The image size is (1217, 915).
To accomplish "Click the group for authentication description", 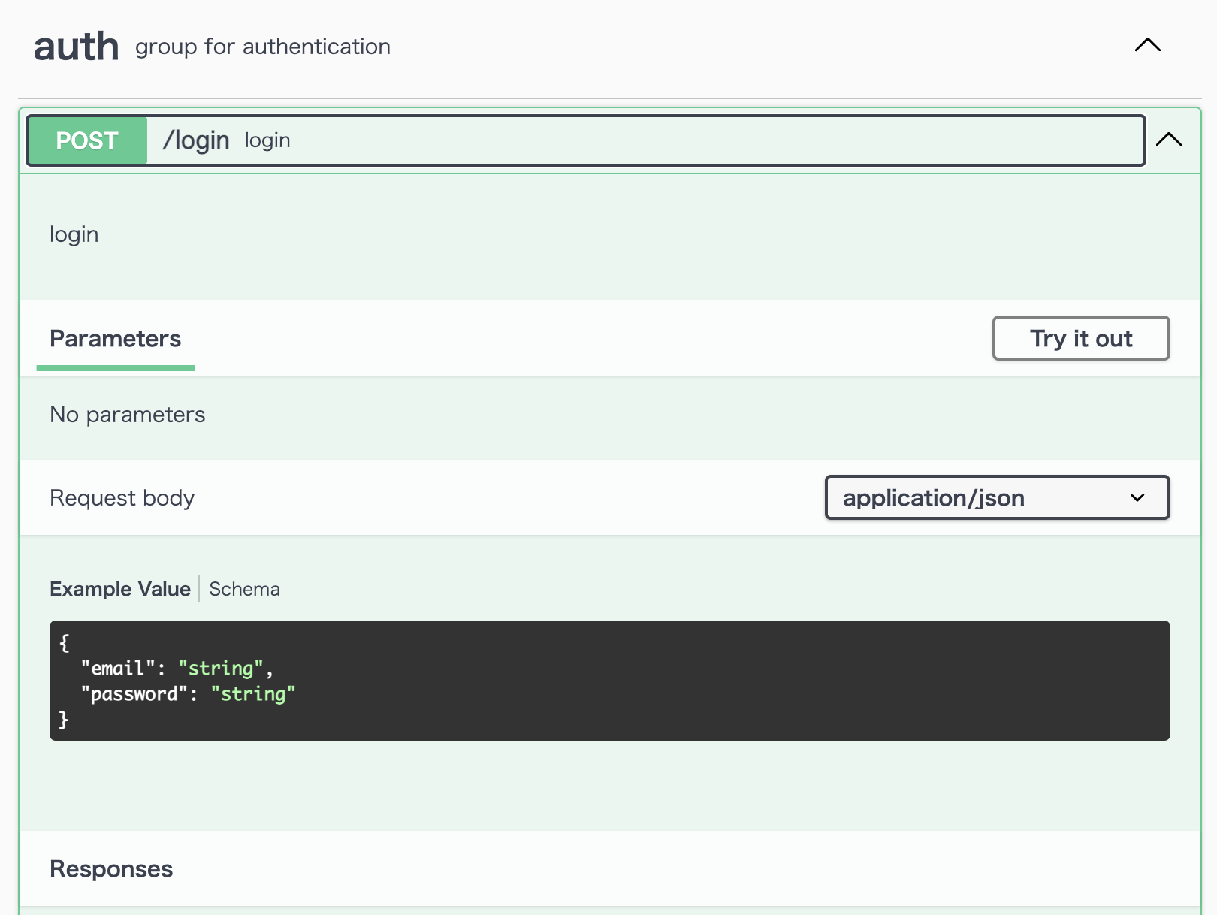I will [262, 47].
